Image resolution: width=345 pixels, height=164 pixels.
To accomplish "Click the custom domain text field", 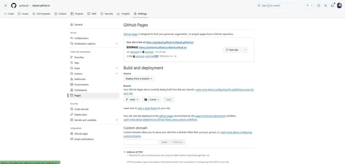I will 141,142.
